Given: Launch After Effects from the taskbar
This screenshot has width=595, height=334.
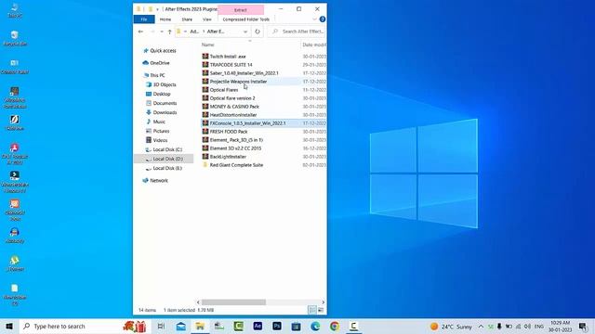Looking at the screenshot, I should pos(258,326).
